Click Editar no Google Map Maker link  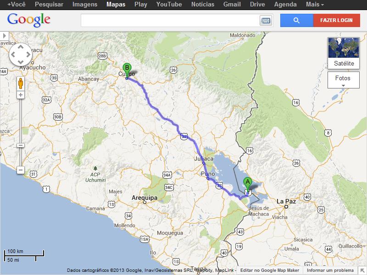pyautogui.click(x=270, y=270)
